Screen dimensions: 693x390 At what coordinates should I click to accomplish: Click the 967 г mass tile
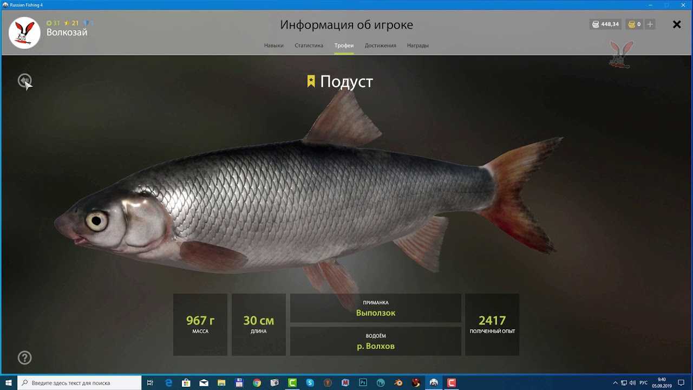click(x=200, y=324)
